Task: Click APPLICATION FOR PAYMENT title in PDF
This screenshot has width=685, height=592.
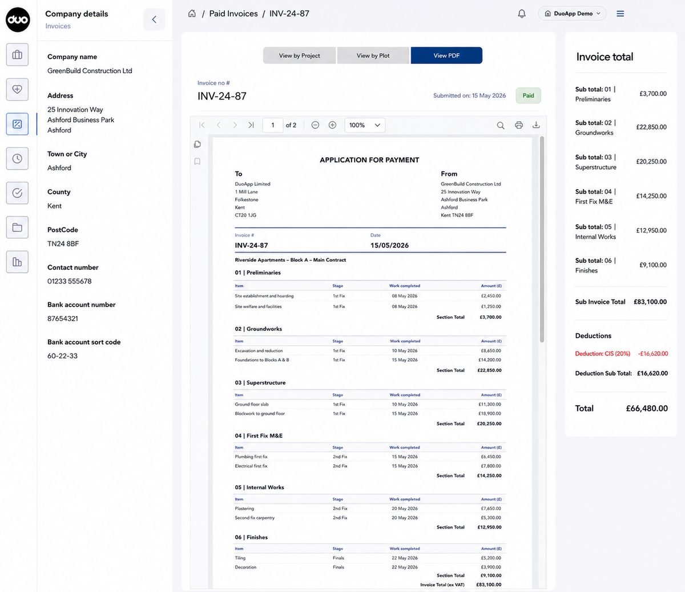Action: tap(369, 160)
